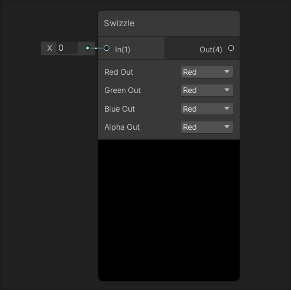Click the Out(4) port label
The width and height of the screenshot is (291, 290).
pyautogui.click(x=211, y=50)
